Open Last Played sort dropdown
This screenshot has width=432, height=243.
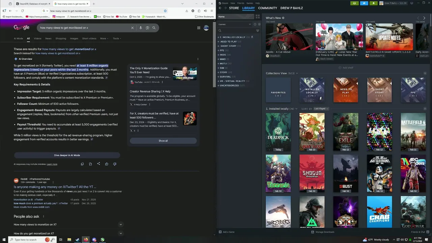point(321,109)
